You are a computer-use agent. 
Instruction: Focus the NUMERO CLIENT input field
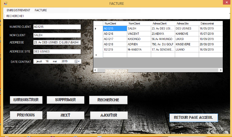pos(57,27)
